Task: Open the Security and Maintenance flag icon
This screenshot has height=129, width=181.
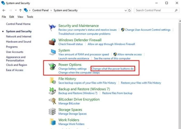Action: 52,28
